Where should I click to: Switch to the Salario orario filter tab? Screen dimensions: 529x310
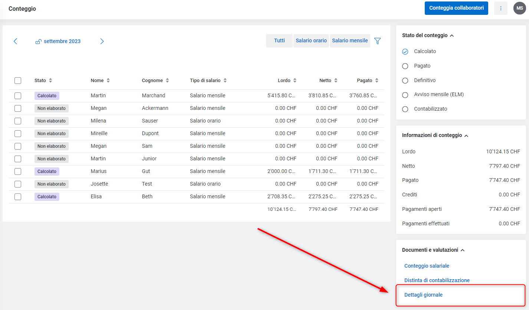311,41
